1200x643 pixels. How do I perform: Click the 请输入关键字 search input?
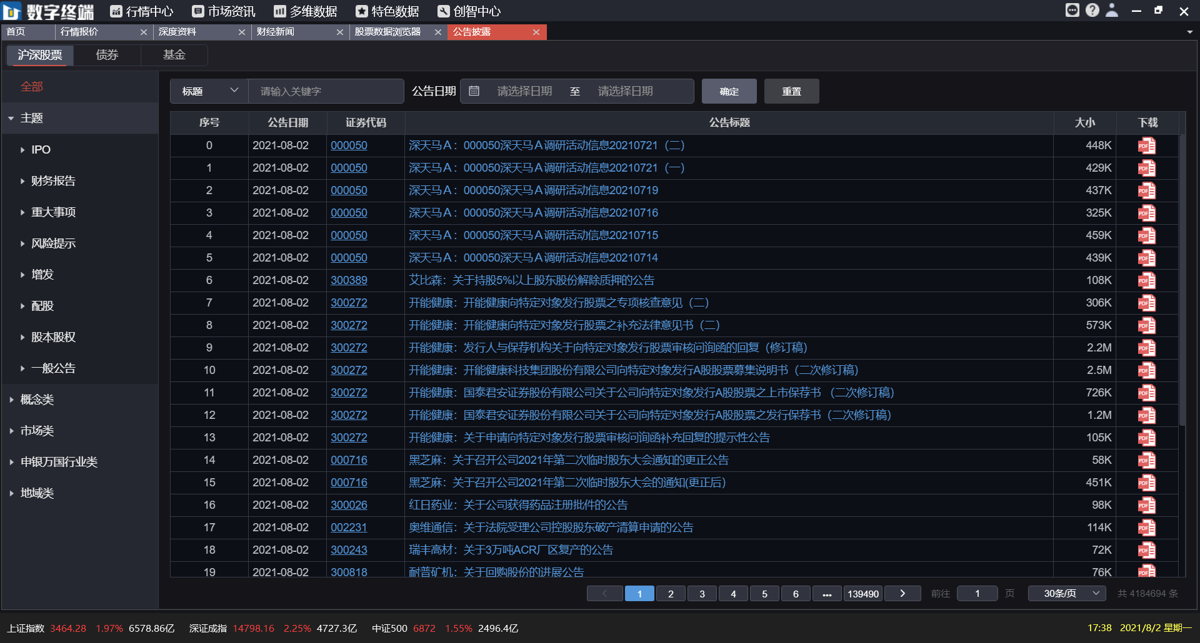click(326, 91)
